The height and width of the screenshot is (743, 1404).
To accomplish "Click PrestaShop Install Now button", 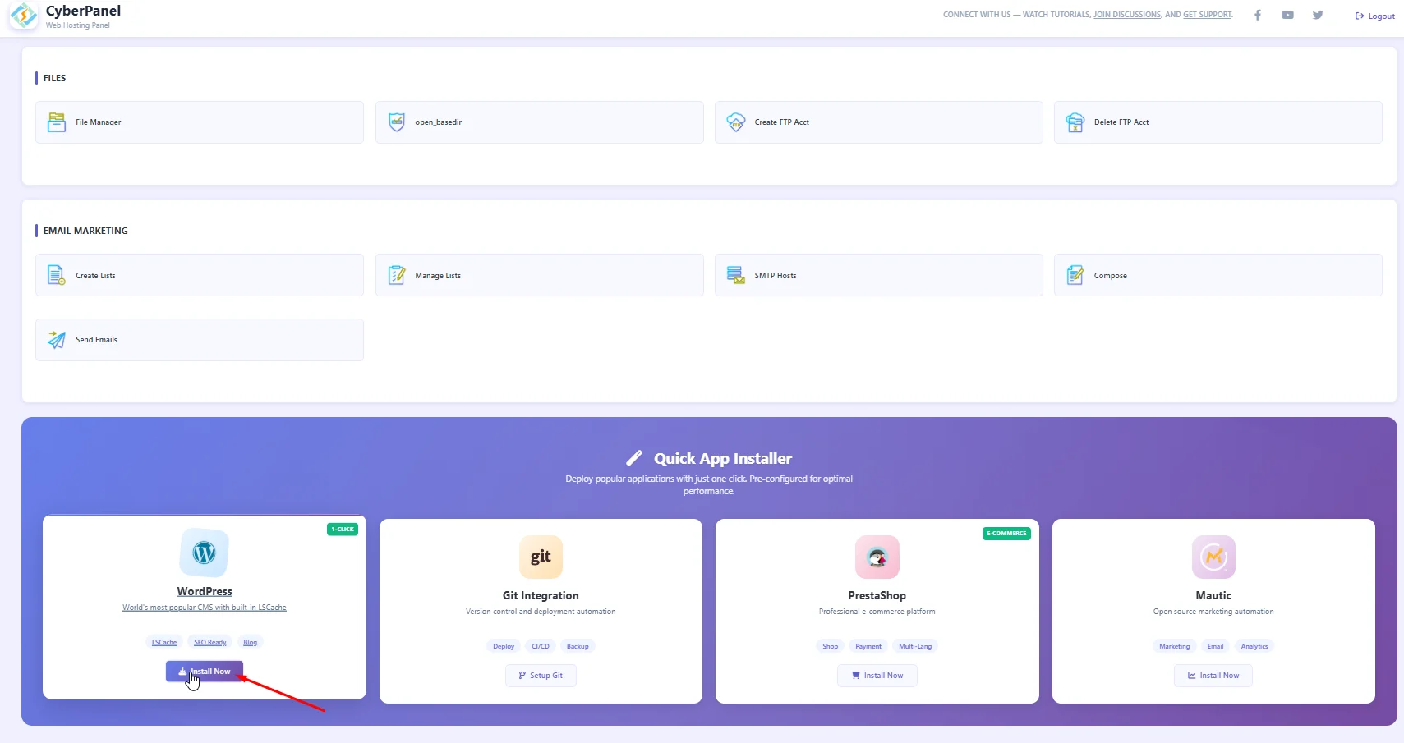I will 877,676.
